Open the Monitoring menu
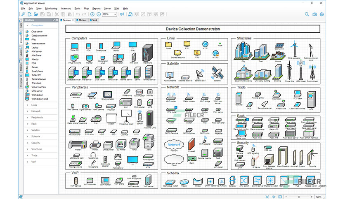The width and height of the screenshot is (345, 199). [x=51, y=9]
